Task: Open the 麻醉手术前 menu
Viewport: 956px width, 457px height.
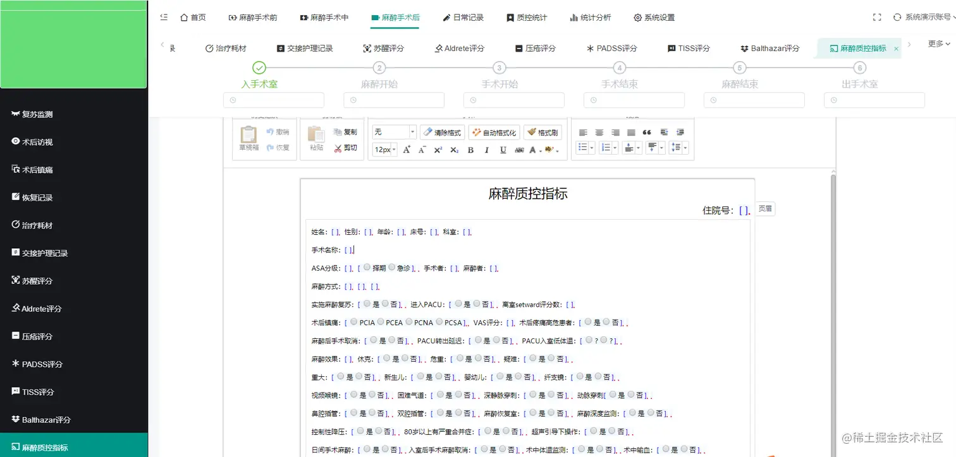Action: (252, 18)
